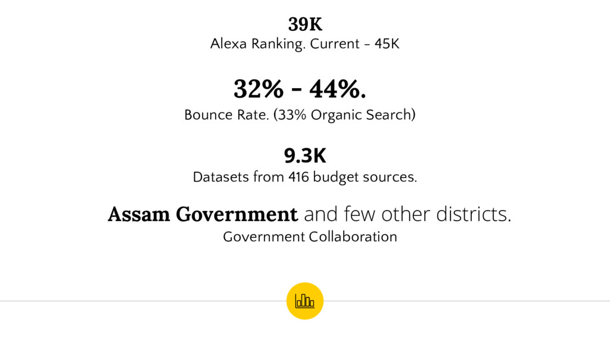Select the word "Current" in Alexa line

click(335, 43)
